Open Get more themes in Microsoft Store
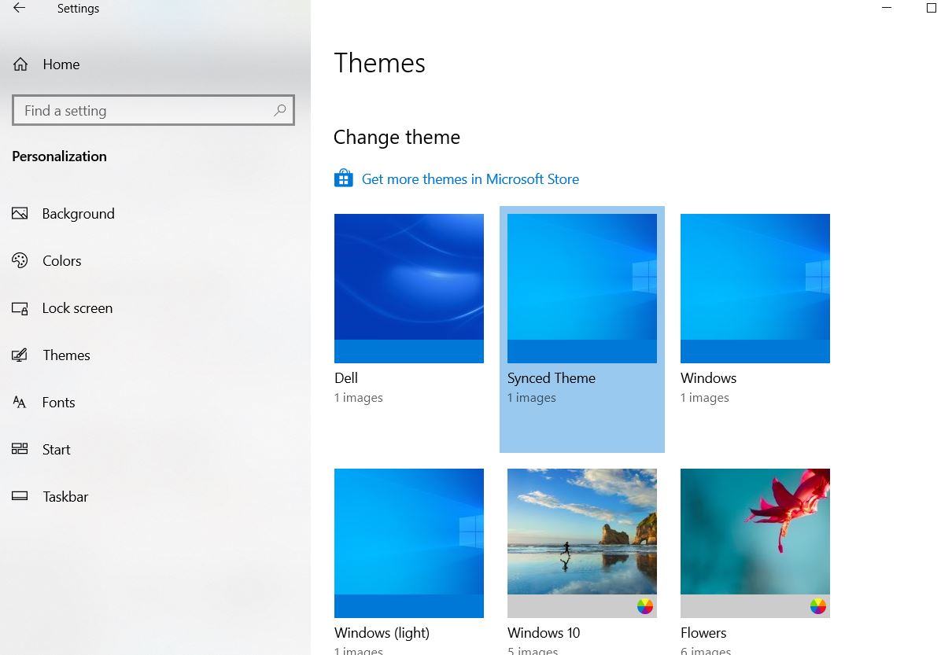Image resolution: width=952 pixels, height=655 pixels. 470,179
